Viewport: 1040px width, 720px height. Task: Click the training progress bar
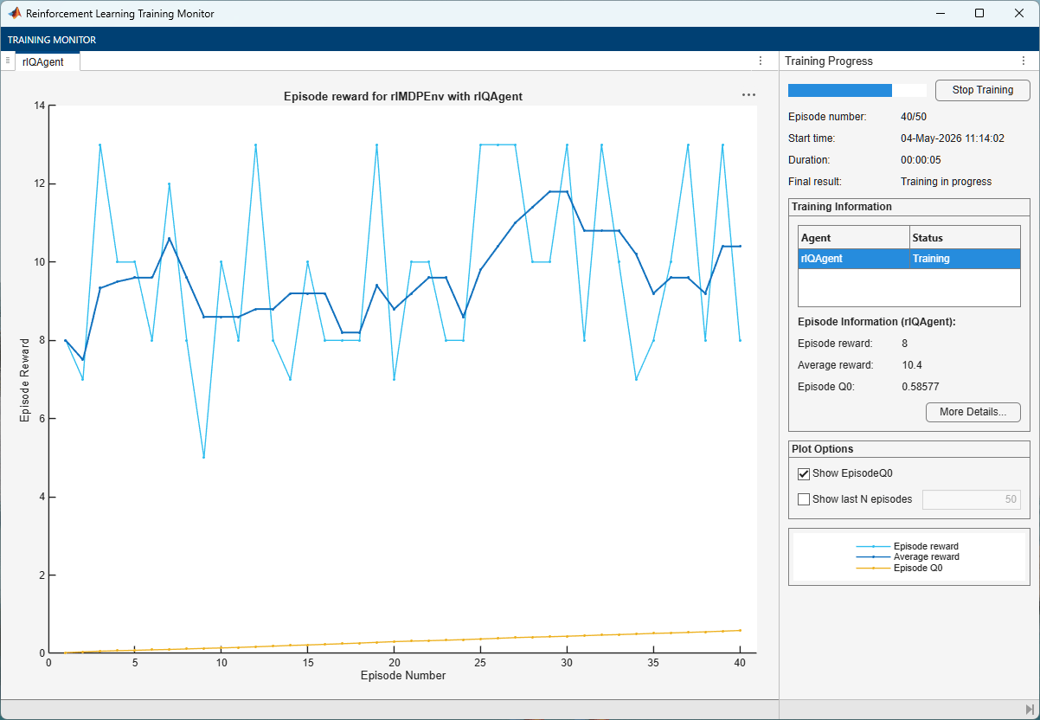[857, 90]
